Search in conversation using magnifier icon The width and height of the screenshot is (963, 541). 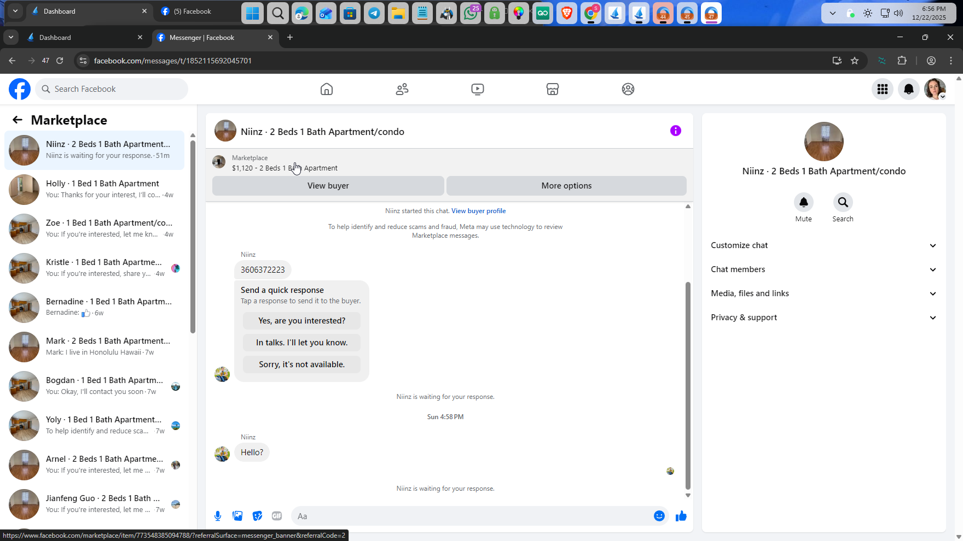(843, 202)
